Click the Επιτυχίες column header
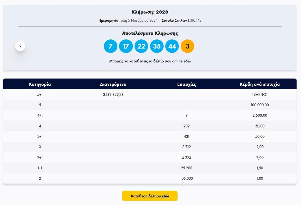The height and width of the screenshot is (205, 301). [186, 84]
